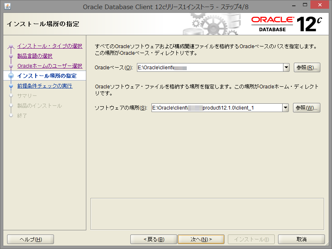Click the Oracleベース(O) label

coord(113,68)
